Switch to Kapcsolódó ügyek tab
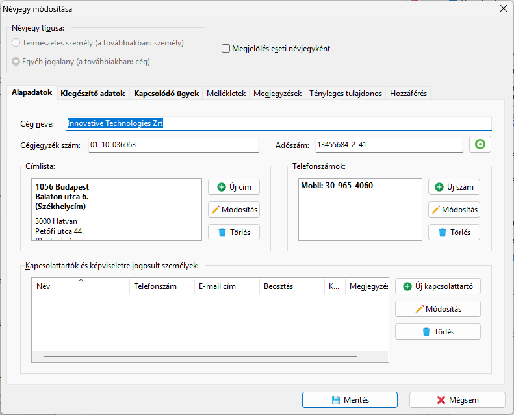514x415 pixels. [166, 94]
